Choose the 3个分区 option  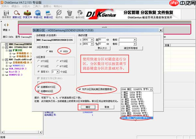43,61
